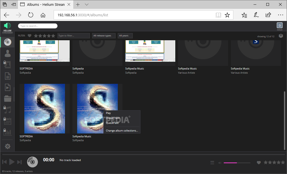Image resolution: width=287 pixels, height=174 pixels.
Task: Open the document list sidebar icon
Action: tap(7, 76)
